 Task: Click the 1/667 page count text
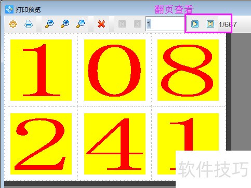coord(228,24)
